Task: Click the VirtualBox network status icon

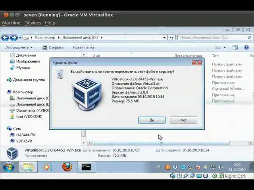Action: click(x=192, y=176)
